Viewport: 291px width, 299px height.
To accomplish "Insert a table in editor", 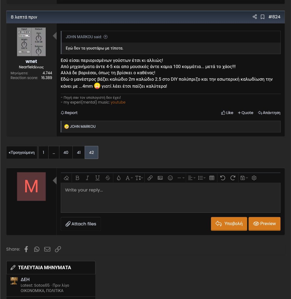I will 212,178.
